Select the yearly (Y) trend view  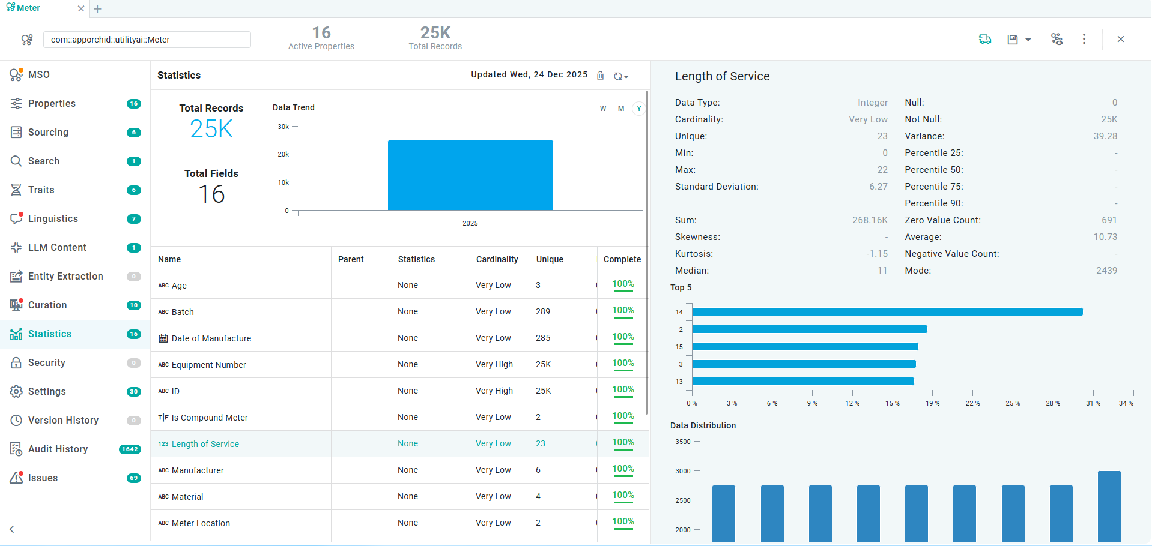pos(639,109)
